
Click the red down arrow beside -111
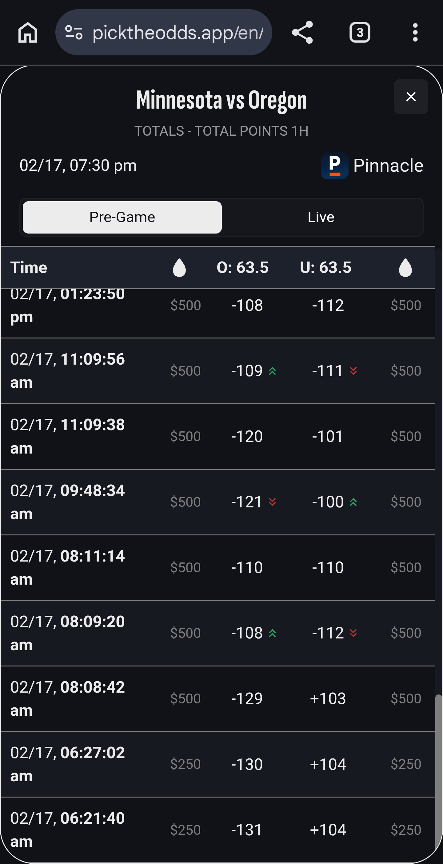click(x=353, y=371)
